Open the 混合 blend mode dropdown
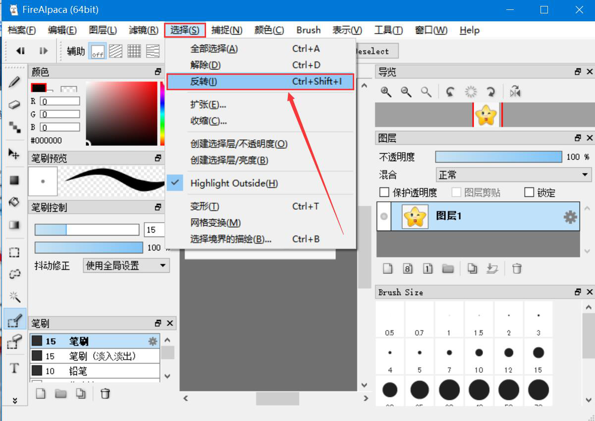Viewport: 595px width, 421px height. pos(513,175)
